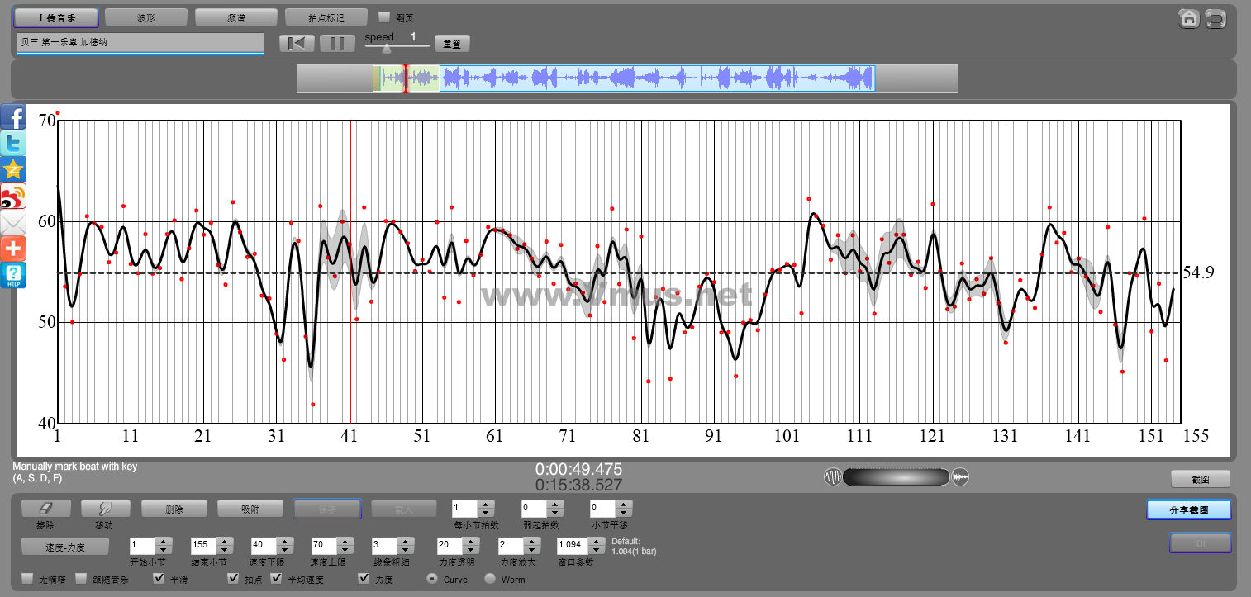1251x597 pixels.
Task: Click the Twitter share icon
Action: tap(13, 143)
